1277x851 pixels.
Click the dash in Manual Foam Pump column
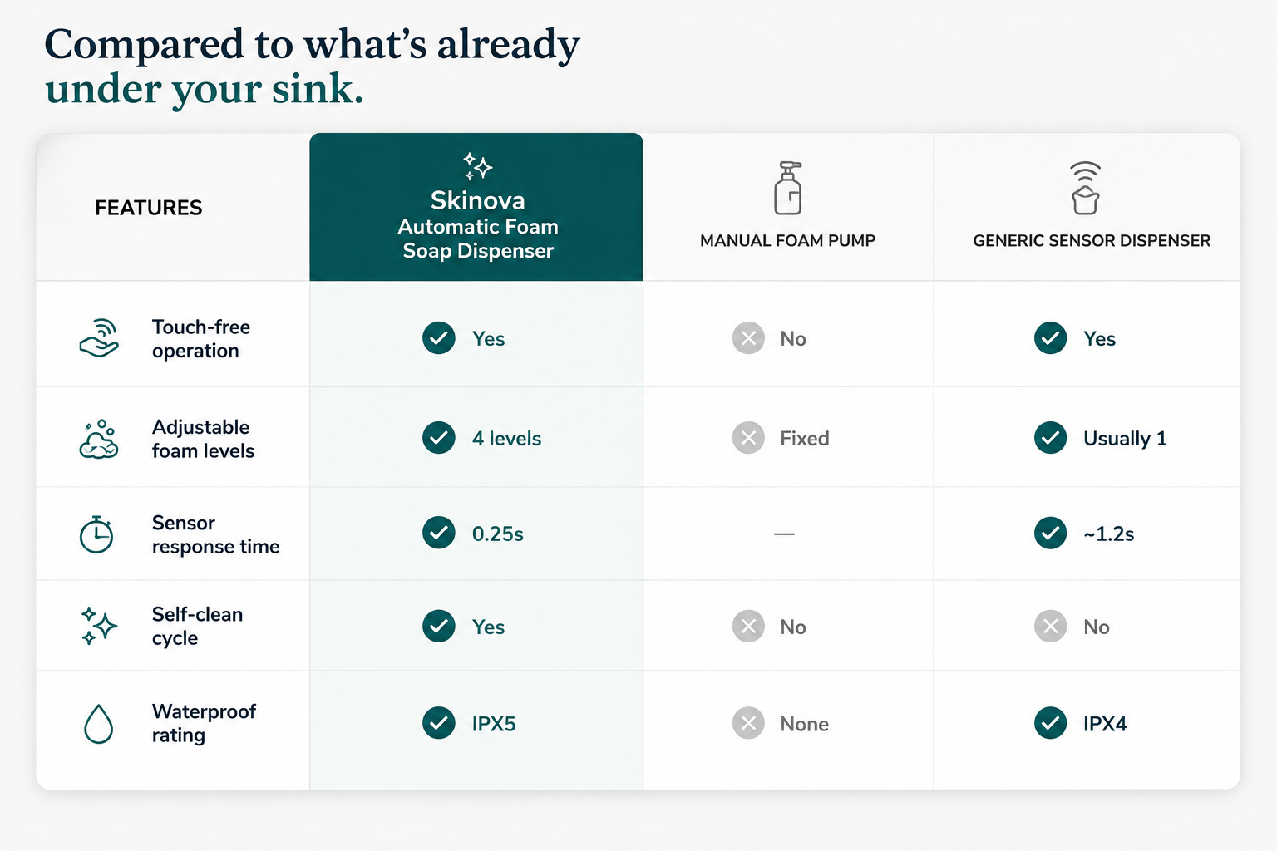pyautogui.click(x=784, y=534)
